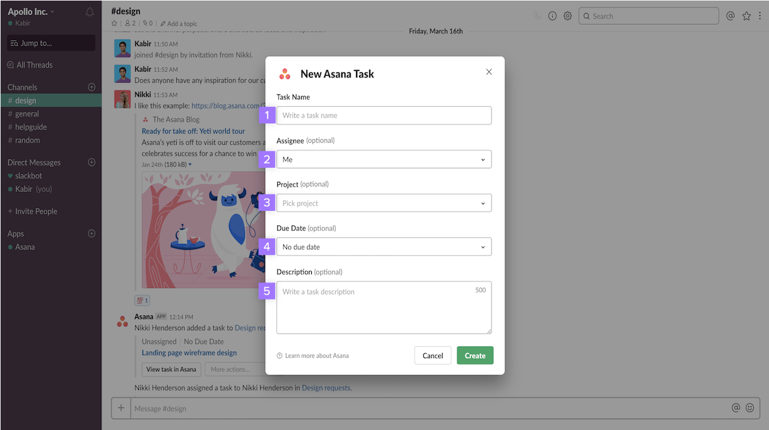Click Nikki's avatar on 11:53 AM message

[x=122, y=99]
